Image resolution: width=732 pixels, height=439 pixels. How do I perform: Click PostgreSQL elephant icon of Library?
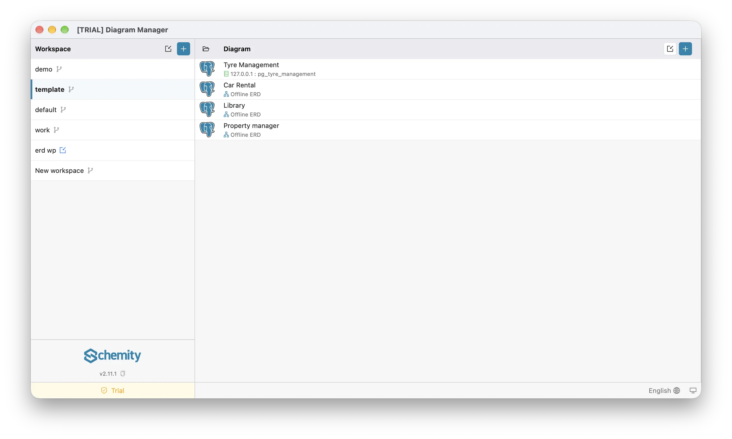(x=207, y=109)
